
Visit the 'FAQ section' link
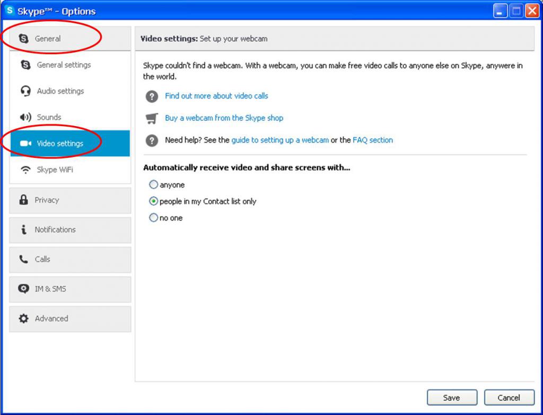coord(373,140)
